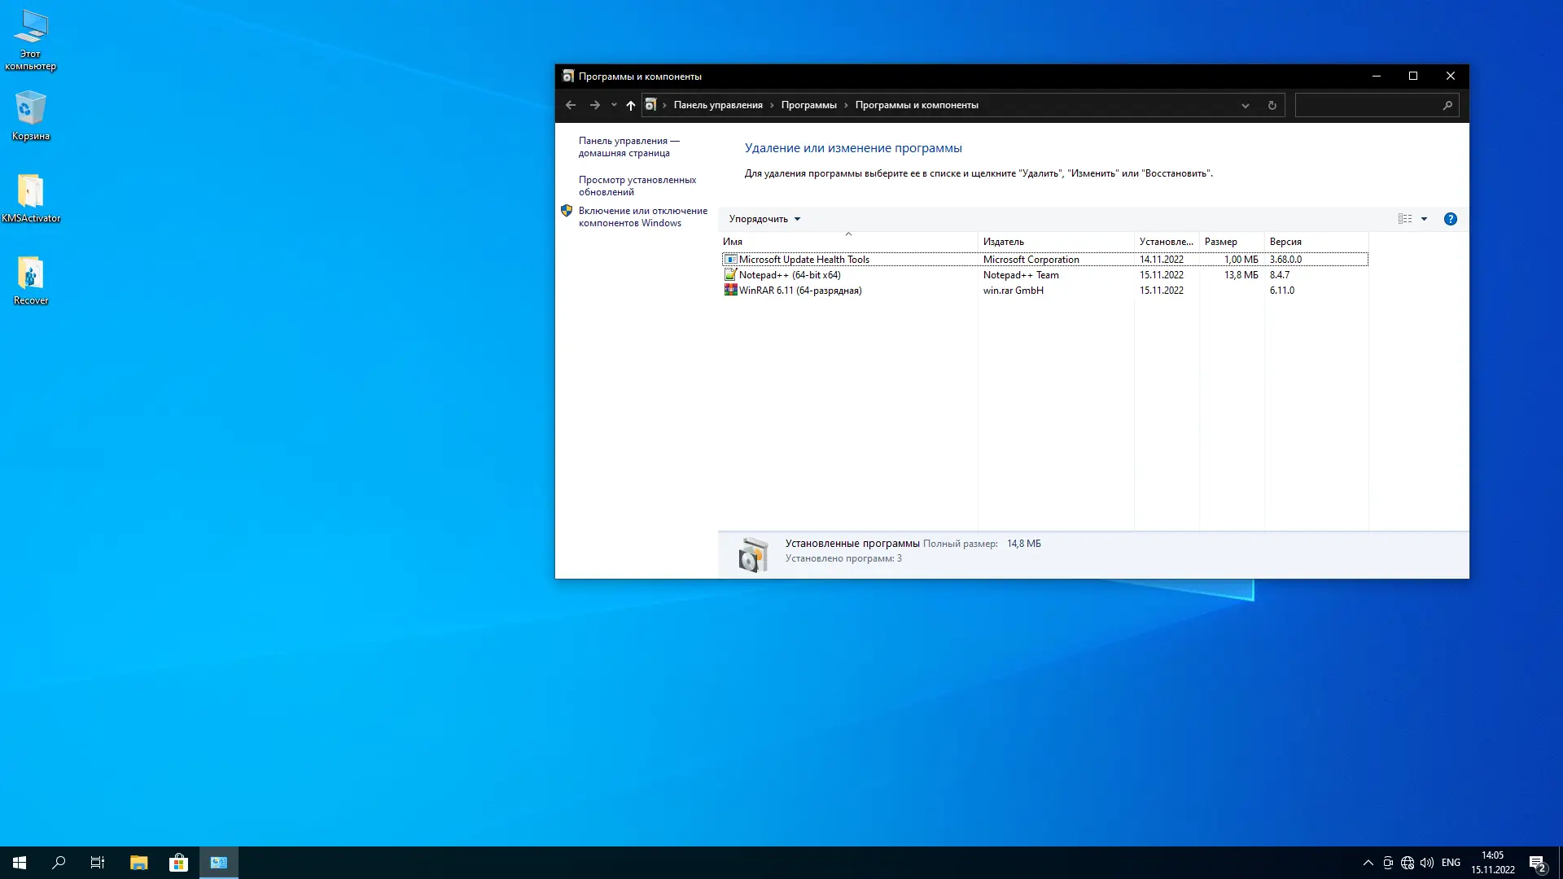Expand the Упорядочить dropdown
This screenshot has height=879, width=1563.
click(x=764, y=219)
